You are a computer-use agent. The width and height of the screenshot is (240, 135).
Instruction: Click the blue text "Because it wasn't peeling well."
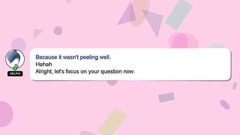[x=73, y=57]
